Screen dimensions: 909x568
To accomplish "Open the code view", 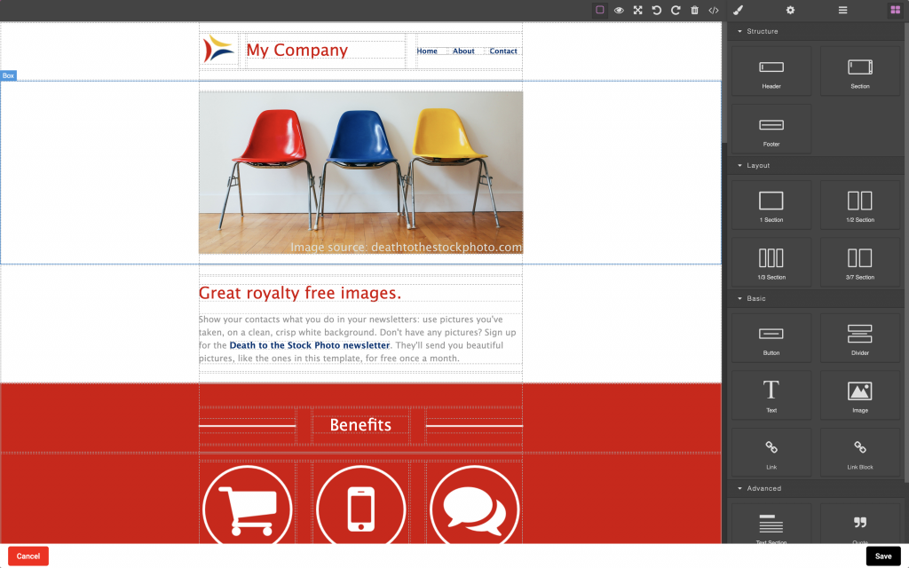I will pyautogui.click(x=714, y=10).
